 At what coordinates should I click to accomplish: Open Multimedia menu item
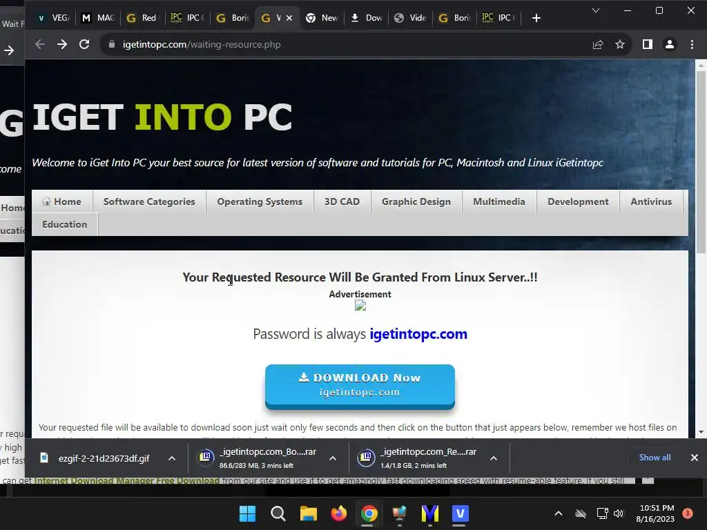click(499, 202)
